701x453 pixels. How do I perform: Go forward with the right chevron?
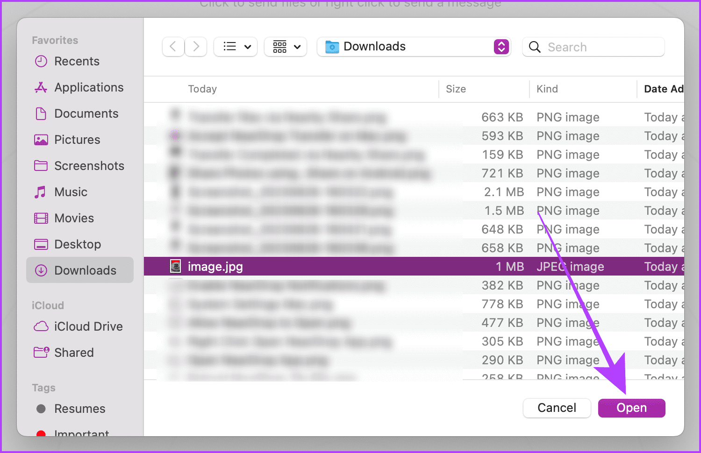(196, 47)
